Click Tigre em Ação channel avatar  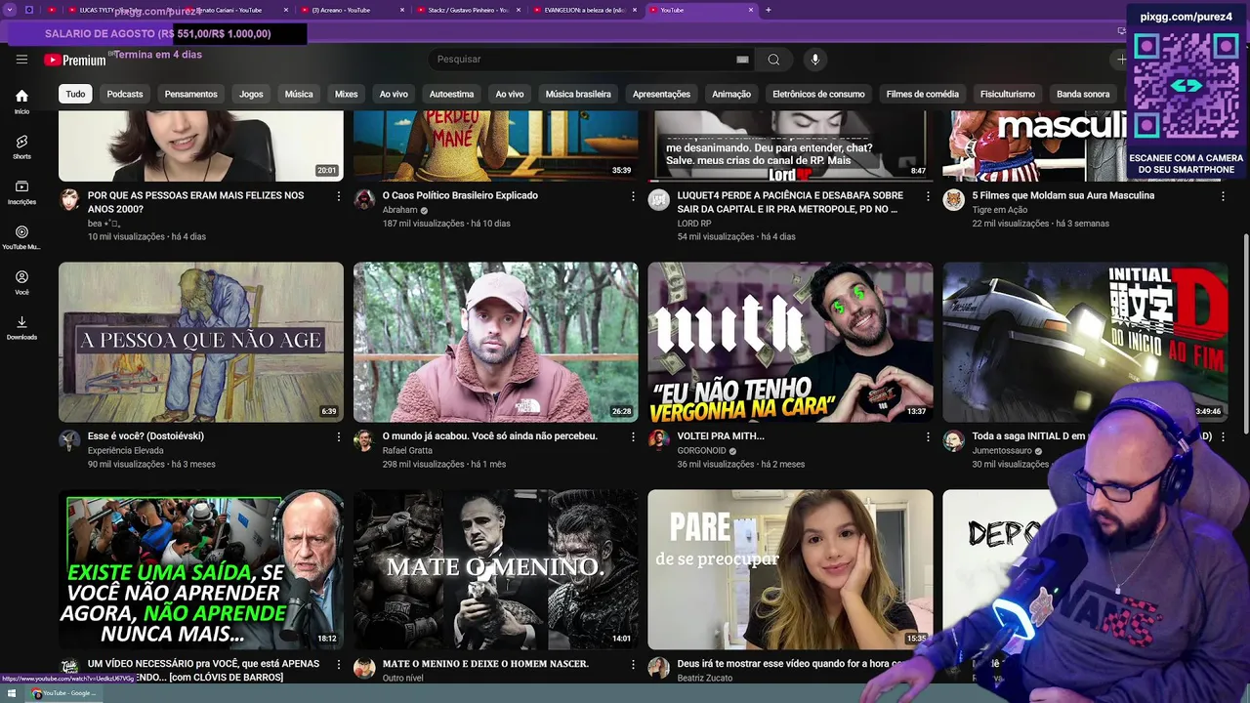coord(954,199)
